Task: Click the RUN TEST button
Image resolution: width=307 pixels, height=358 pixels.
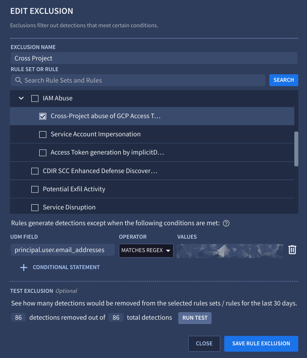Action: point(194,318)
